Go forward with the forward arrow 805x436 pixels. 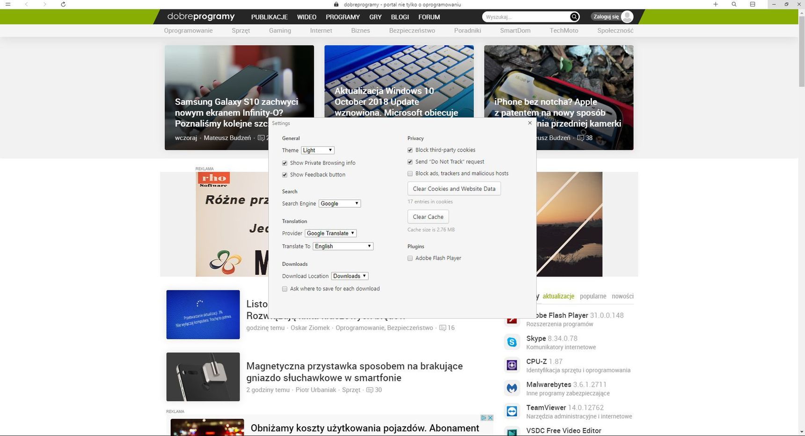click(44, 4)
